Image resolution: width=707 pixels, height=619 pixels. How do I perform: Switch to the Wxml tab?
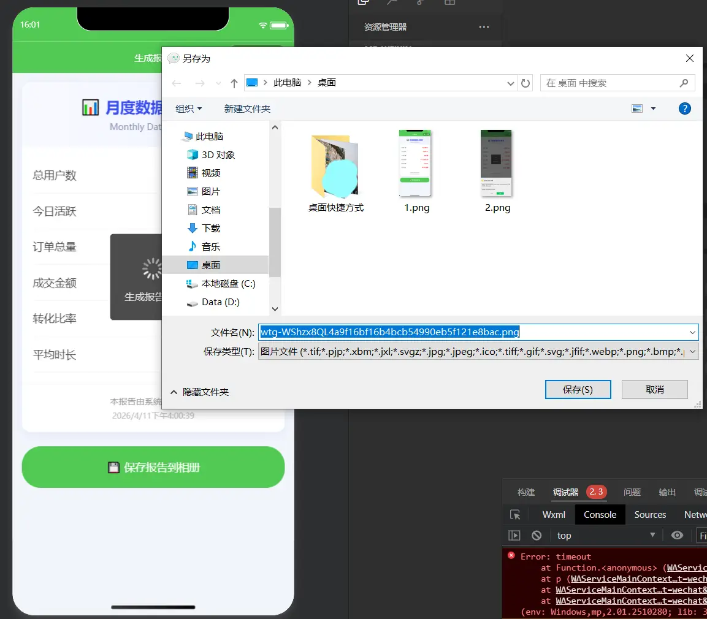(554, 515)
